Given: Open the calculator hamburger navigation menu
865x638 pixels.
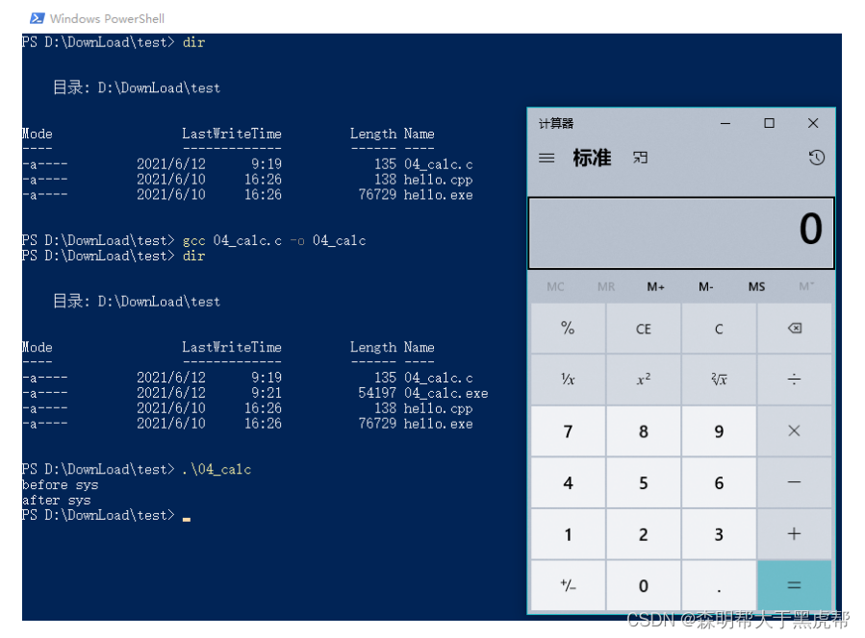Looking at the screenshot, I should 547,159.
